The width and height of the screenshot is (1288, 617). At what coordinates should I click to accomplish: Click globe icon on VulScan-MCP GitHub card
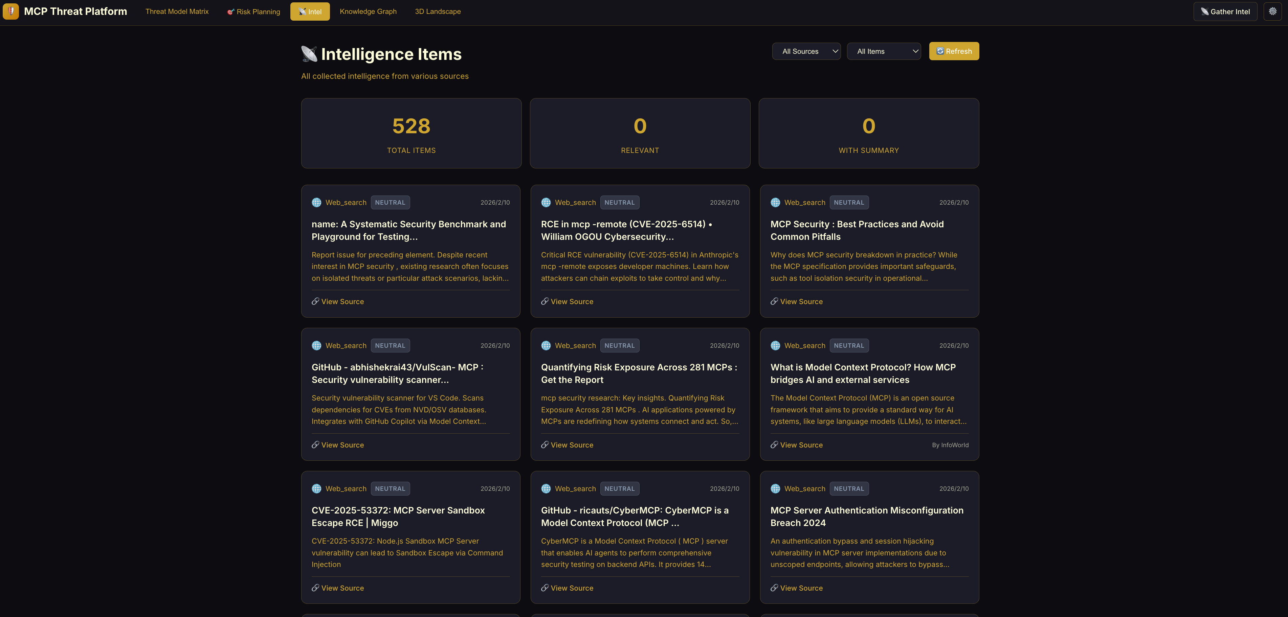click(x=316, y=345)
